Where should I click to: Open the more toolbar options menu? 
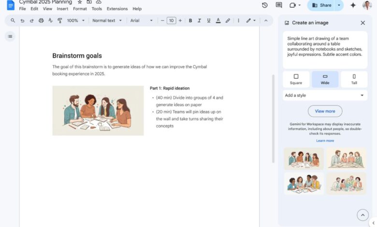point(238,21)
